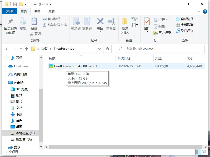Switch to large icons view in status bar
The width and height of the screenshot is (210, 157).
click(204, 152)
